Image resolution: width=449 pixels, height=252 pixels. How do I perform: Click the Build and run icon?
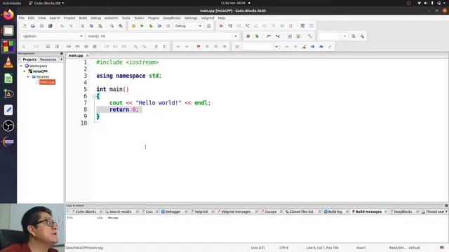[x=151, y=26]
